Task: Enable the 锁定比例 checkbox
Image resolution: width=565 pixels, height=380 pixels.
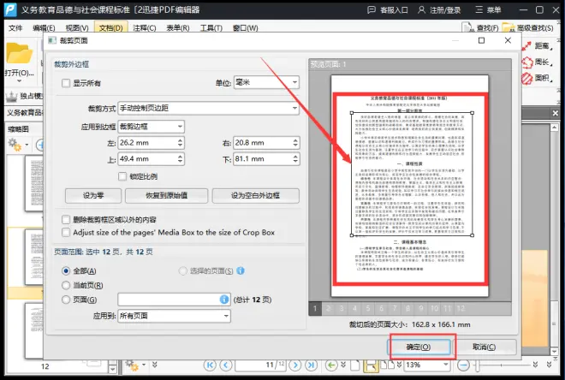Action: pos(122,176)
